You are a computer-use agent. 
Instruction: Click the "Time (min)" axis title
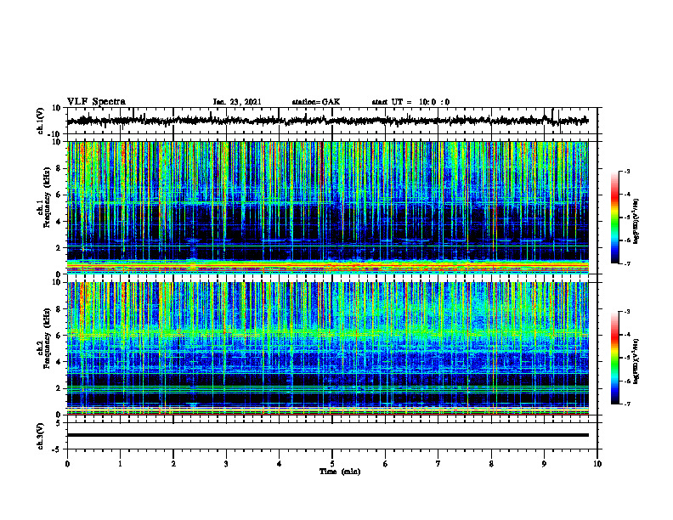point(340,472)
